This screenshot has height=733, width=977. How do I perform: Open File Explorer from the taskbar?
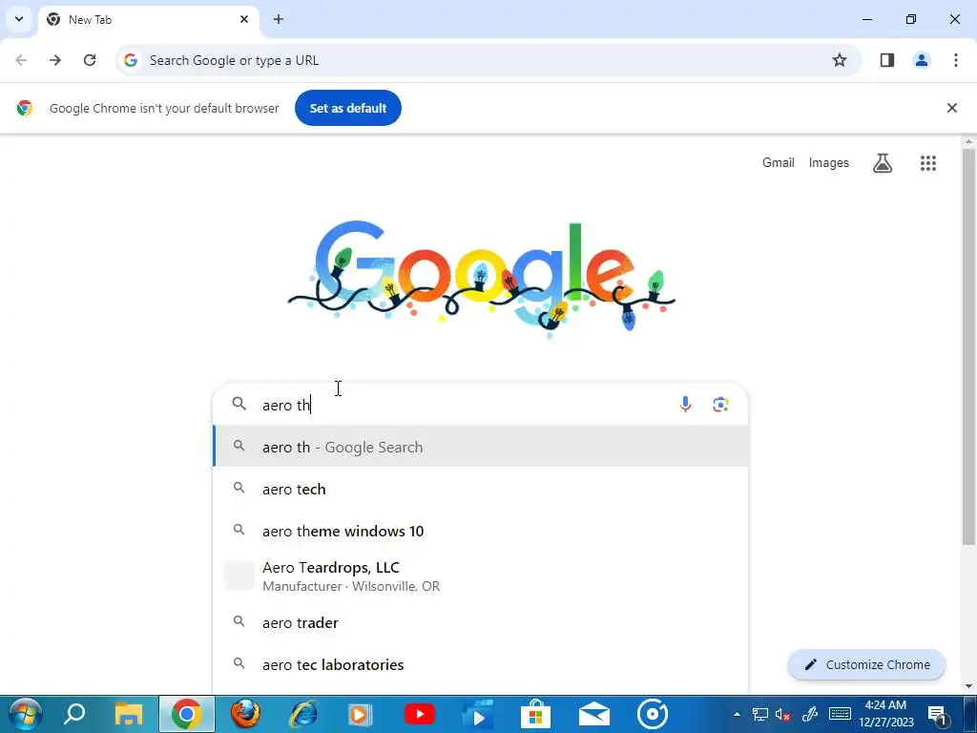pyautogui.click(x=129, y=714)
